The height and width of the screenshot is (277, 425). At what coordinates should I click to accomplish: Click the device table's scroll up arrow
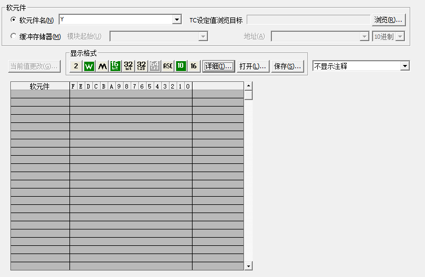248,86
